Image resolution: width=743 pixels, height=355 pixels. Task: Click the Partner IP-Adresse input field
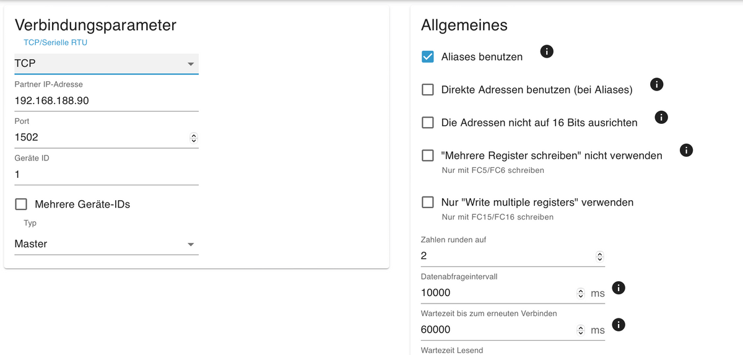click(106, 100)
